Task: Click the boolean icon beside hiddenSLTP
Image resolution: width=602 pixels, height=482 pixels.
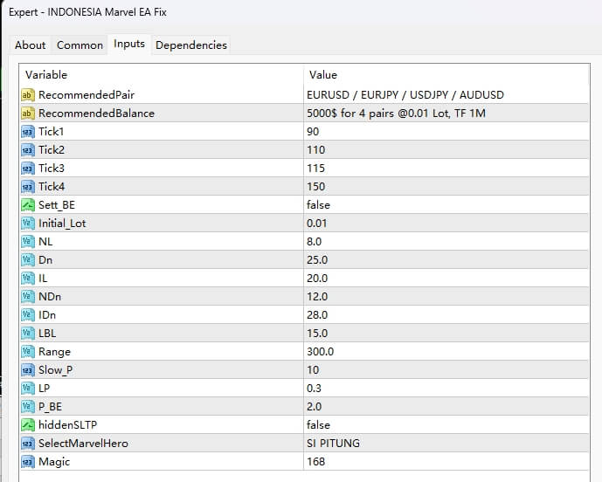Action: 27,424
